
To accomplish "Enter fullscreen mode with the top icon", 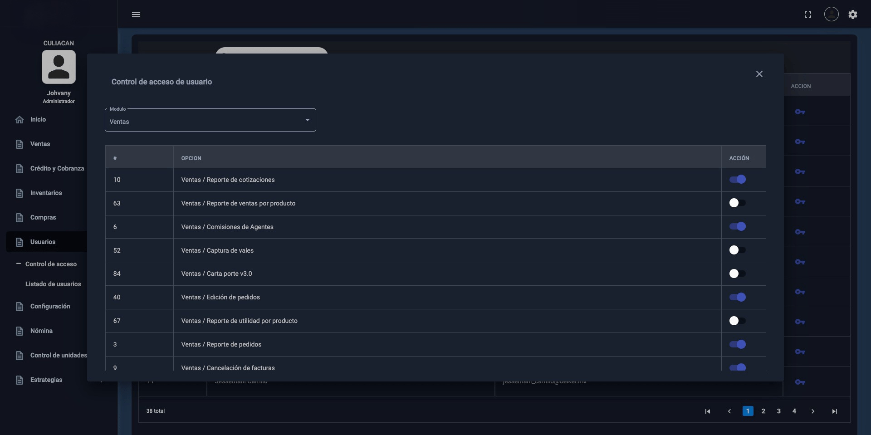I will coord(807,15).
